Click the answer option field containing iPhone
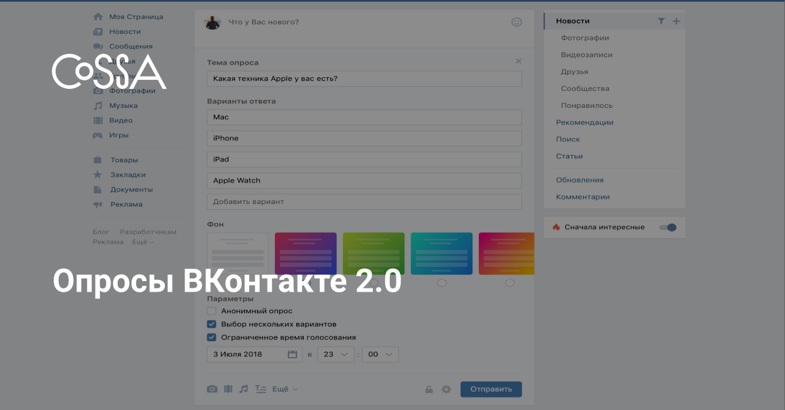 click(x=364, y=139)
